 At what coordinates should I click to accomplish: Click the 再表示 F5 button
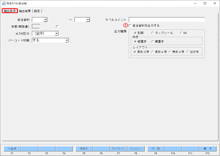84,149
